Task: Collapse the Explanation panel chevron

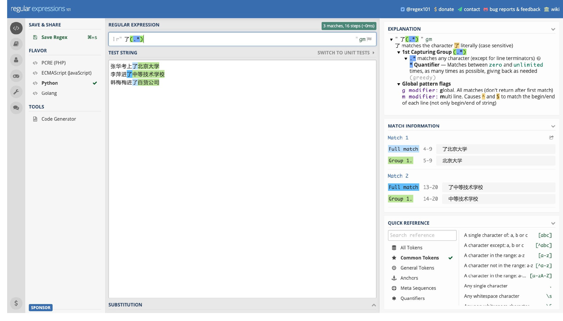Action: tap(553, 29)
